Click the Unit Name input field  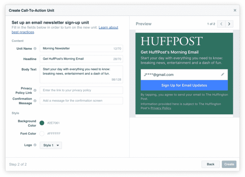(81, 48)
